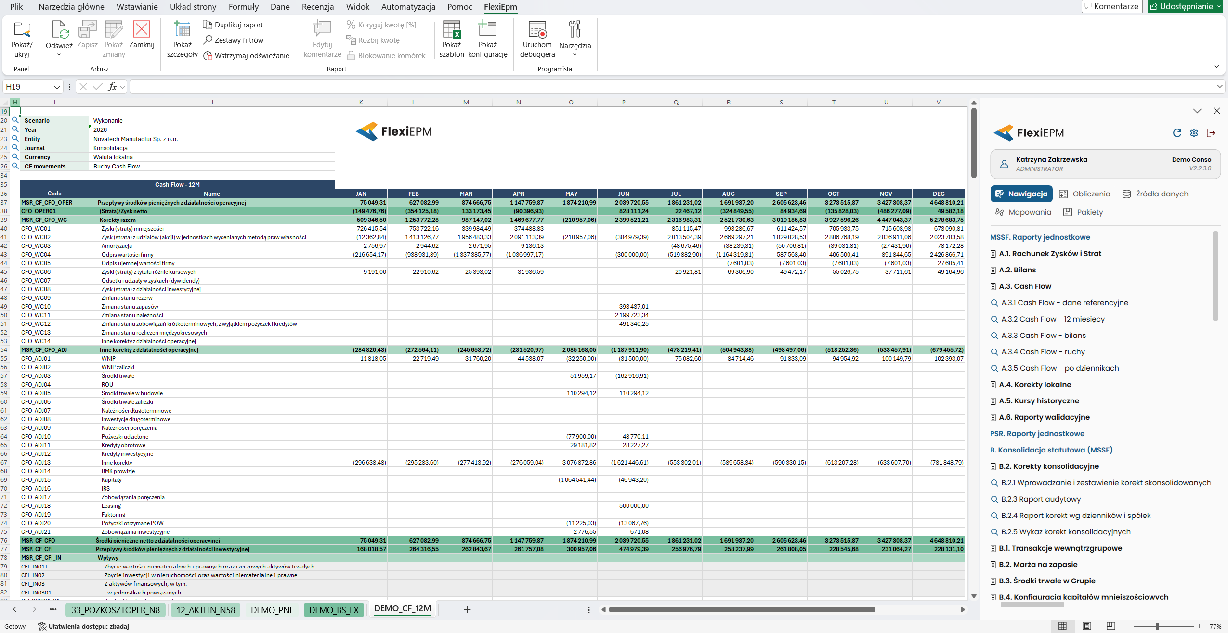Click magnifier icon next to Entity
Image resolution: width=1228 pixels, height=633 pixels.
15,139
